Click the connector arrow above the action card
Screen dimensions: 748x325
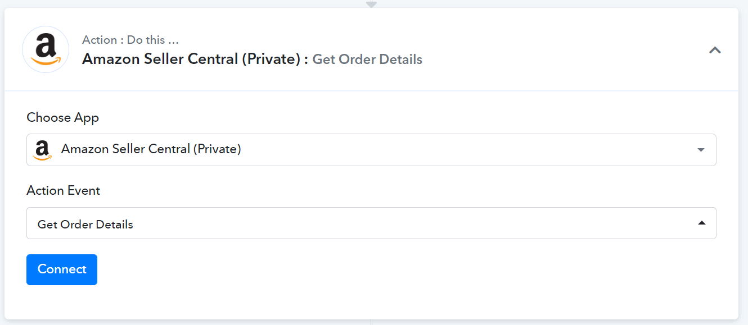pos(371,3)
